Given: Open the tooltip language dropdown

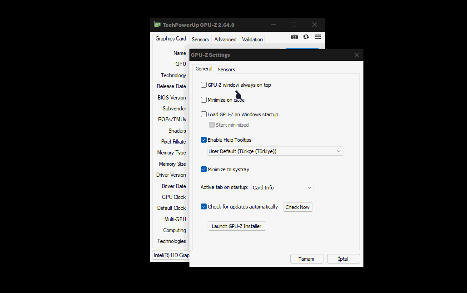Looking at the screenshot, I should point(275,151).
